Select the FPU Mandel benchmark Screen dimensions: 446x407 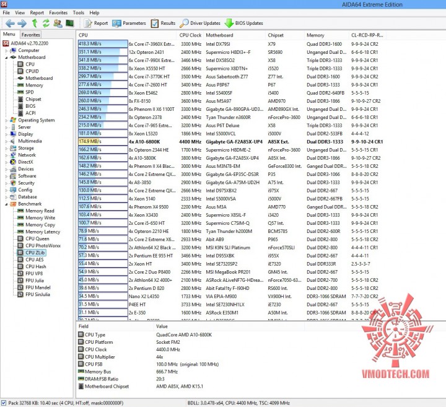[x=38, y=287]
